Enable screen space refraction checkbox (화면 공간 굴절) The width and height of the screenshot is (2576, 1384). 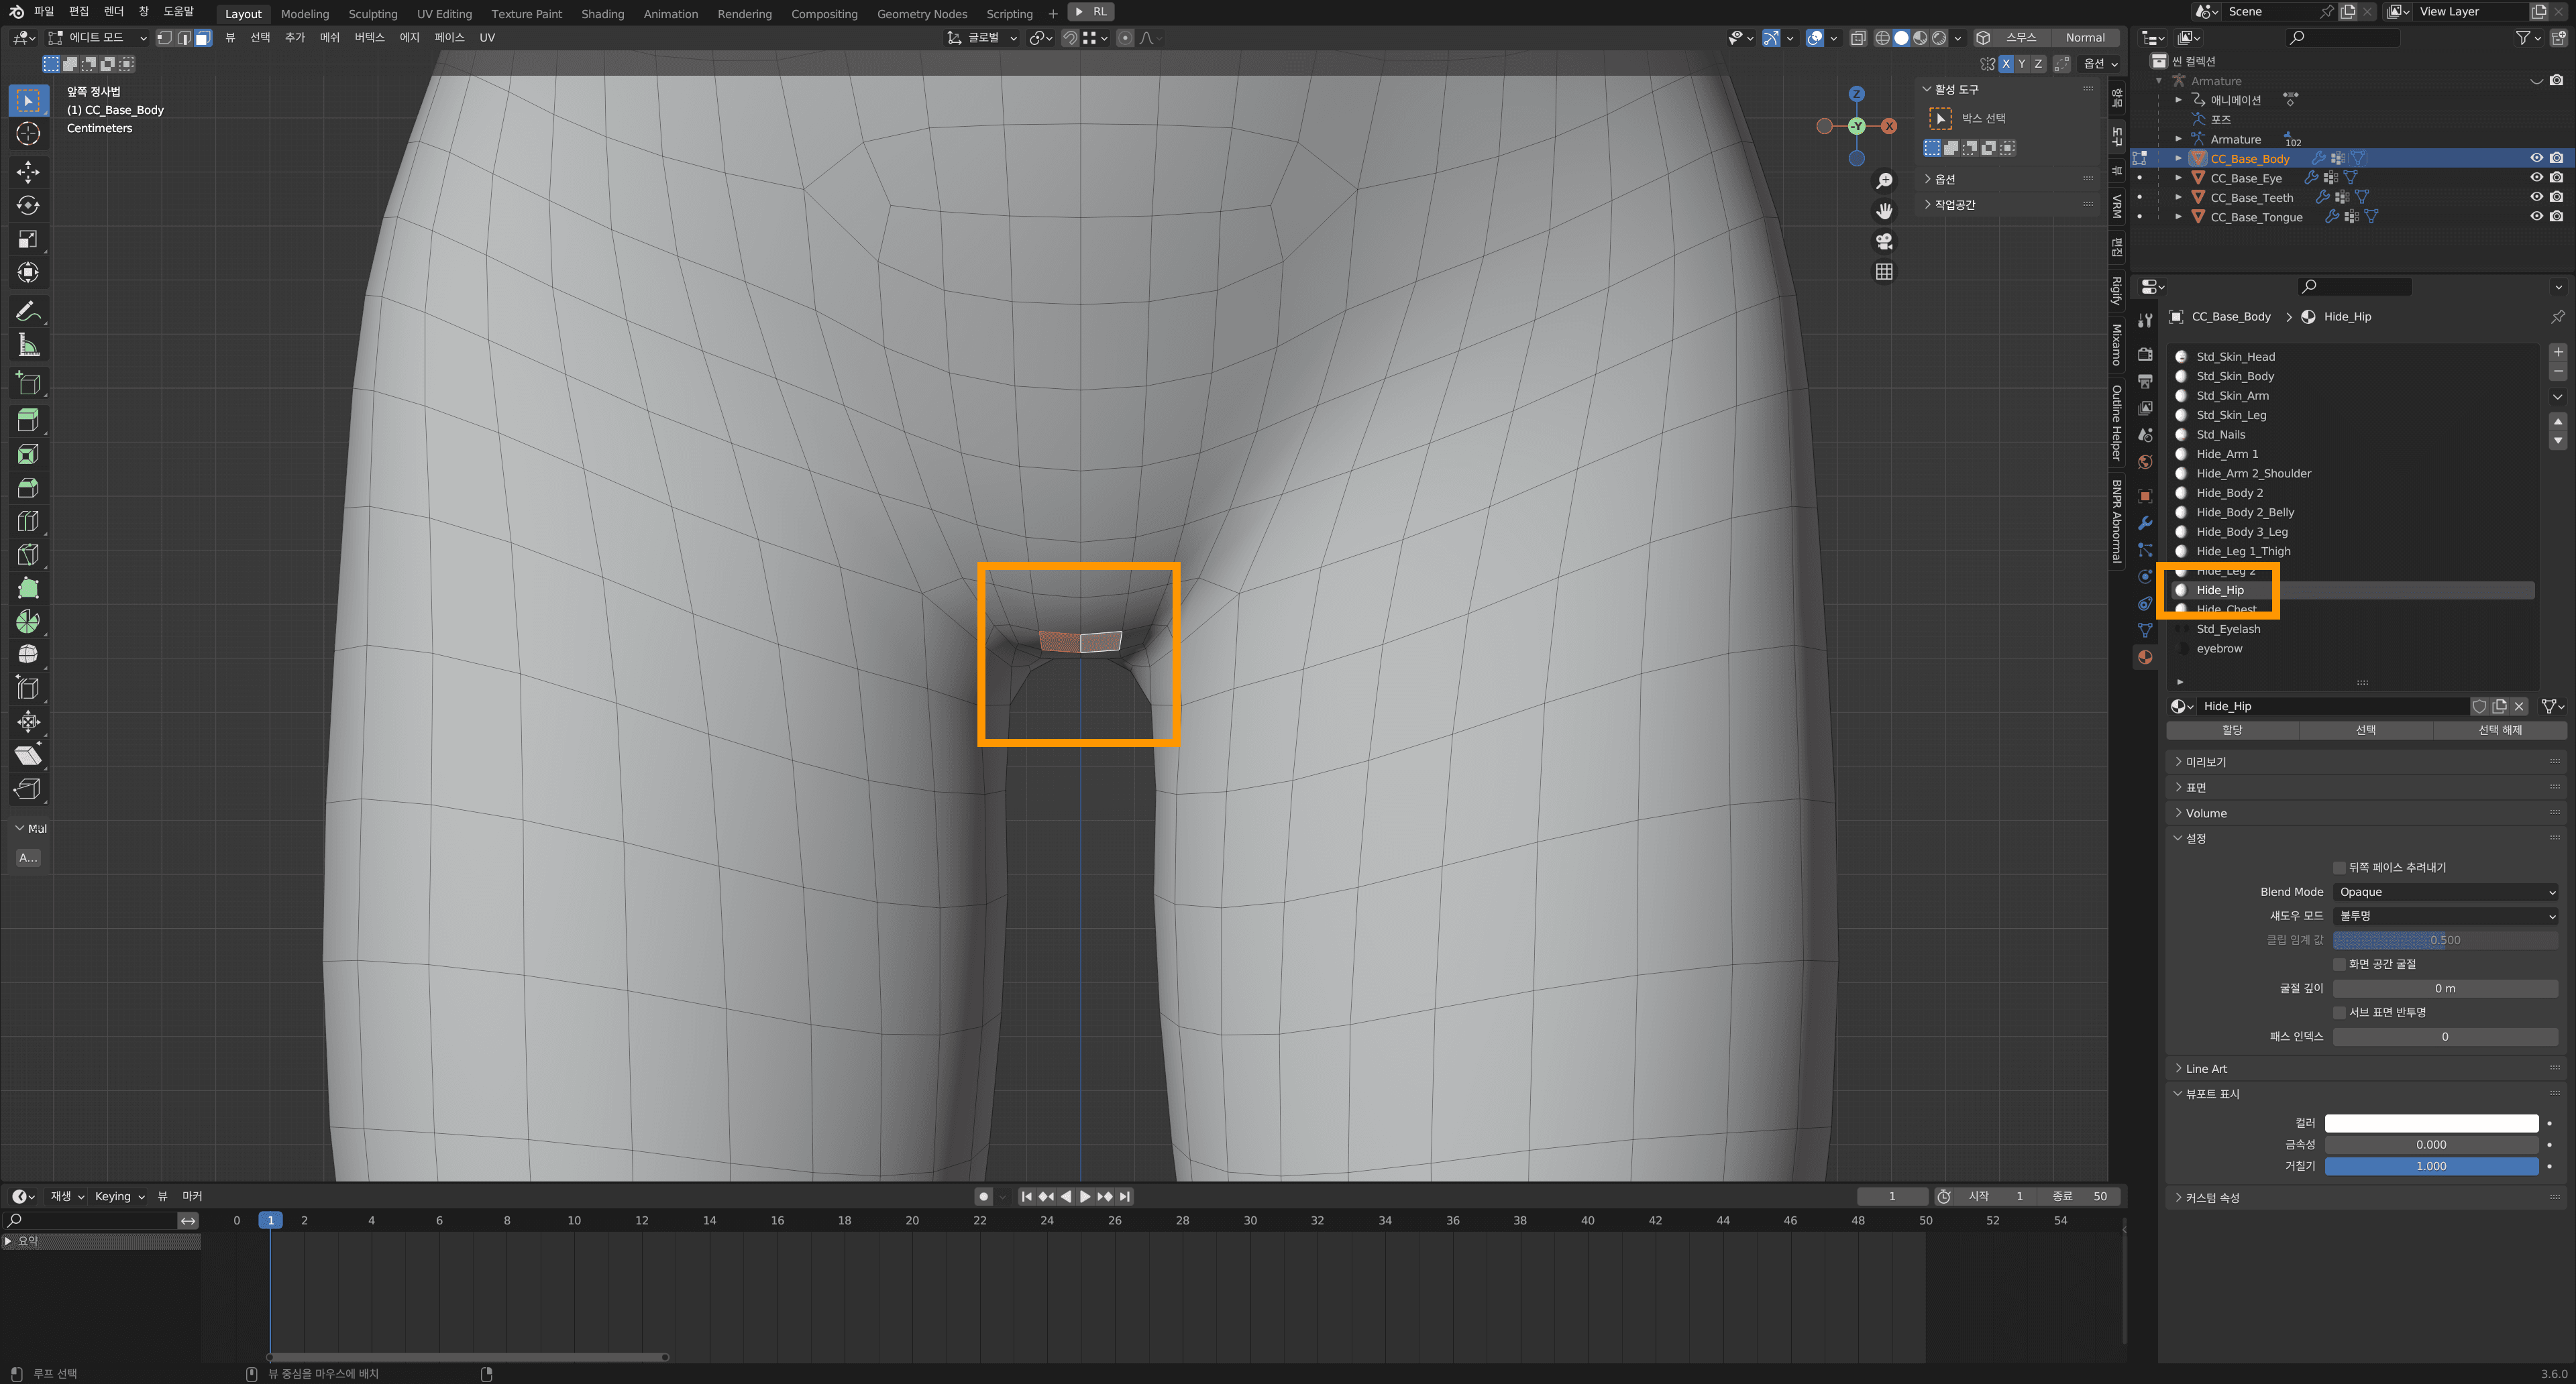click(2339, 964)
